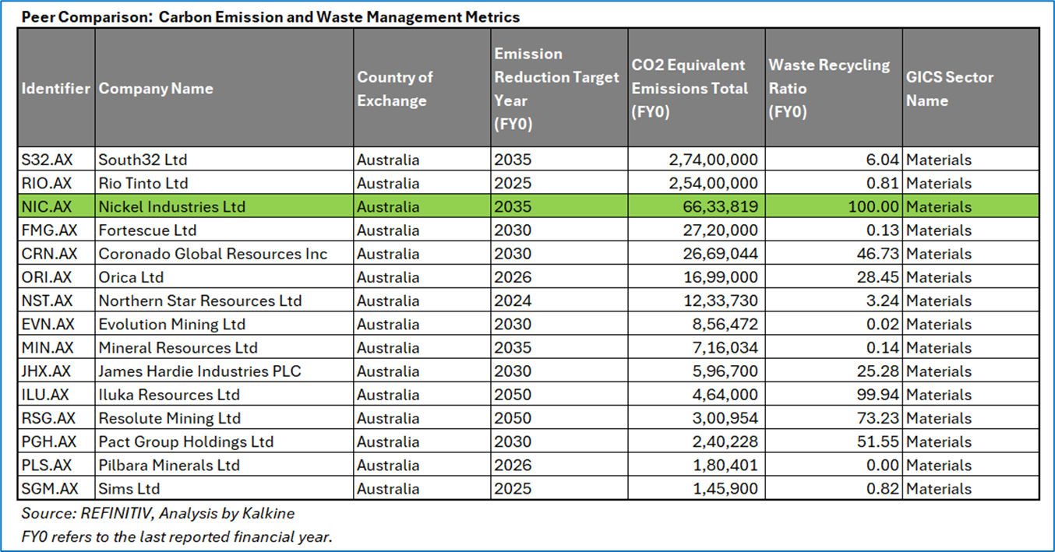
Task: Click the CO2 Equivalent Emissions Total header
Action: [x=690, y=89]
